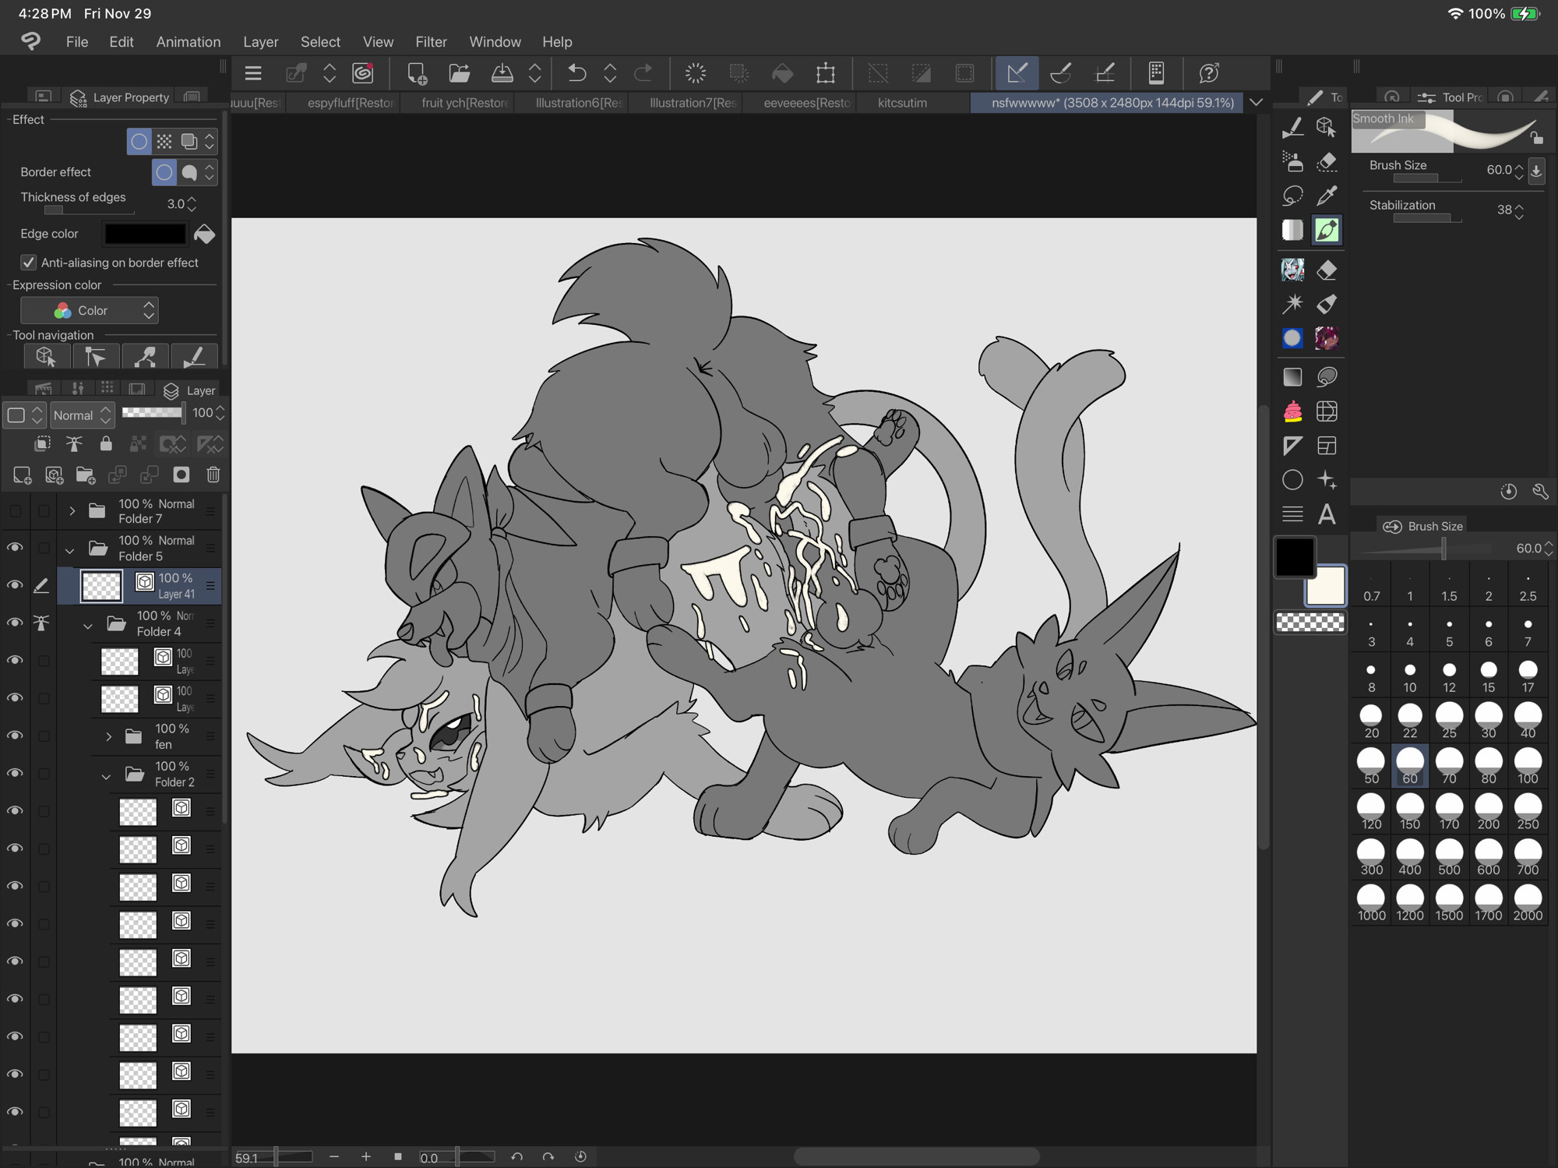This screenshot has height=1168, width=1558.
Task: Switch to the kitcsutim canvas tab
Action: pyautogui.click(x=902, y=103)
